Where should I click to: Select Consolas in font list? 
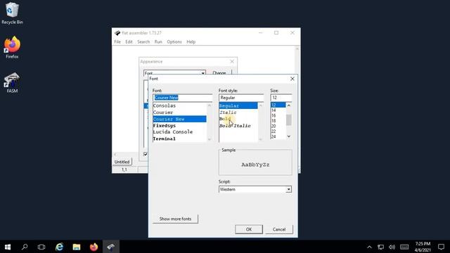point(180,106)
